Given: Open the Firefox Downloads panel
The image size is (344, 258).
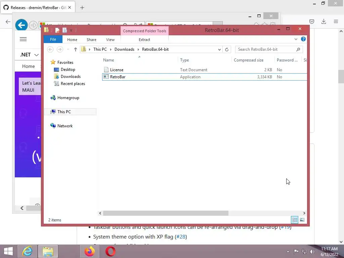Looking at the screenshot, I should click(x=324, y=21).
